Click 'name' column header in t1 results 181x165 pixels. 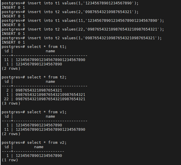click(50, 51)
